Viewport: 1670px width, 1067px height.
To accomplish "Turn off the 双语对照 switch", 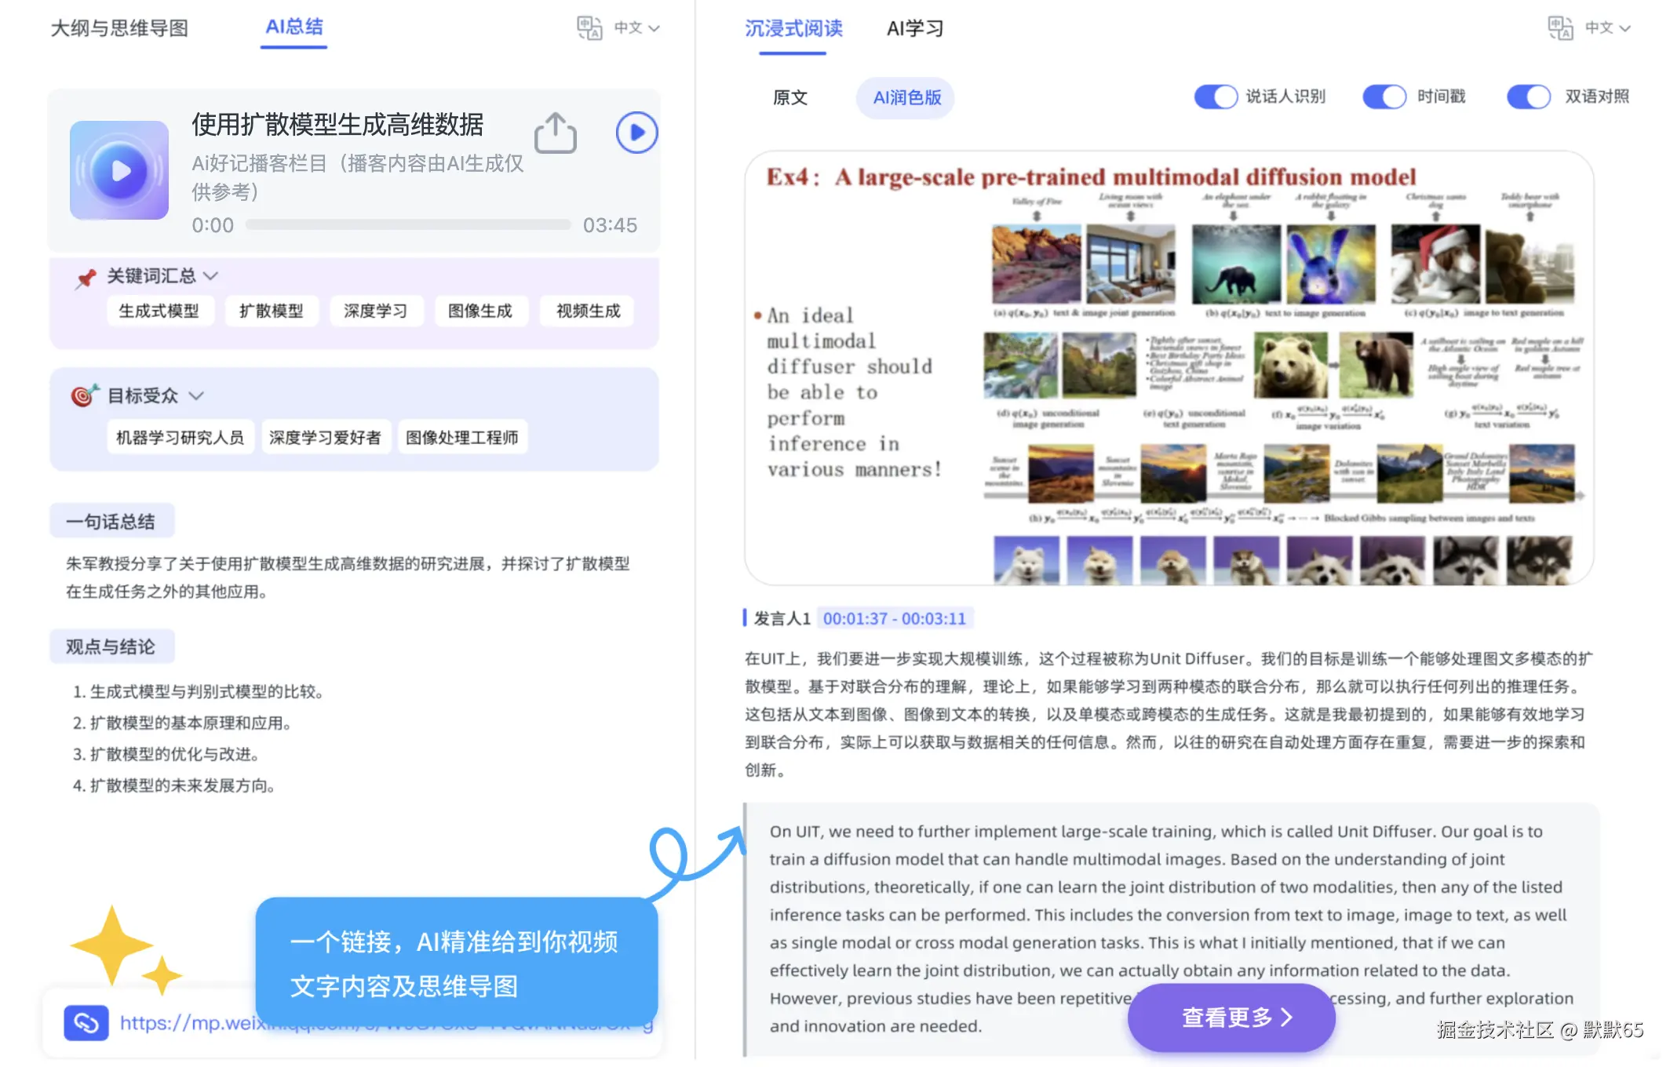I will [1528, 97].
